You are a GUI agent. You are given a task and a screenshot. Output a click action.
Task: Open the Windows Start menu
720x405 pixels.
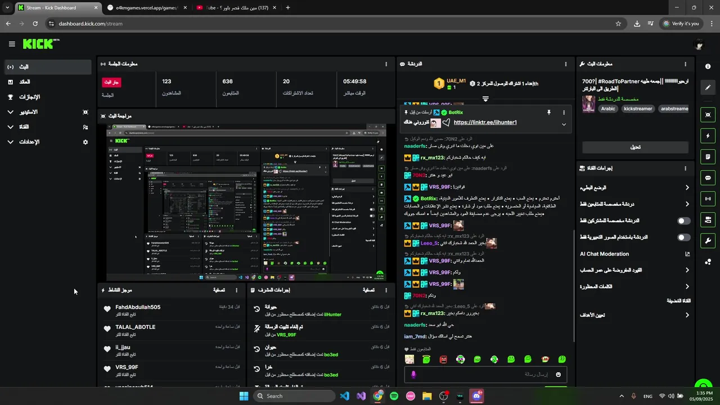coord(244,396)
